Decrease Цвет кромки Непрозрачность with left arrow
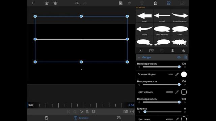The height and width of the screenshot is (121, 216). pyautogui.click(x=139, y=102)
